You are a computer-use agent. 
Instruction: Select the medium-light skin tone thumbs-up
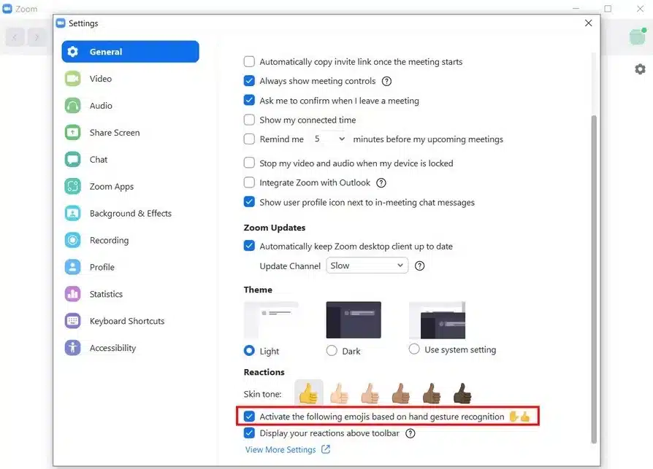tap(370, 393)
